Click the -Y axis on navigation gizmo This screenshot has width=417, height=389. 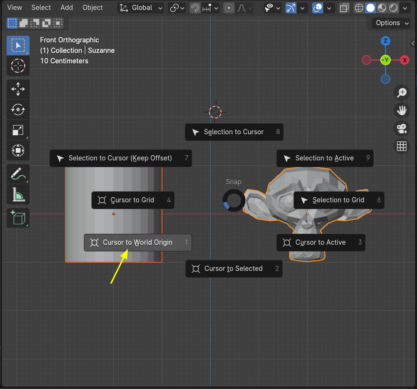pyautogui.click(x=386, y=60)
